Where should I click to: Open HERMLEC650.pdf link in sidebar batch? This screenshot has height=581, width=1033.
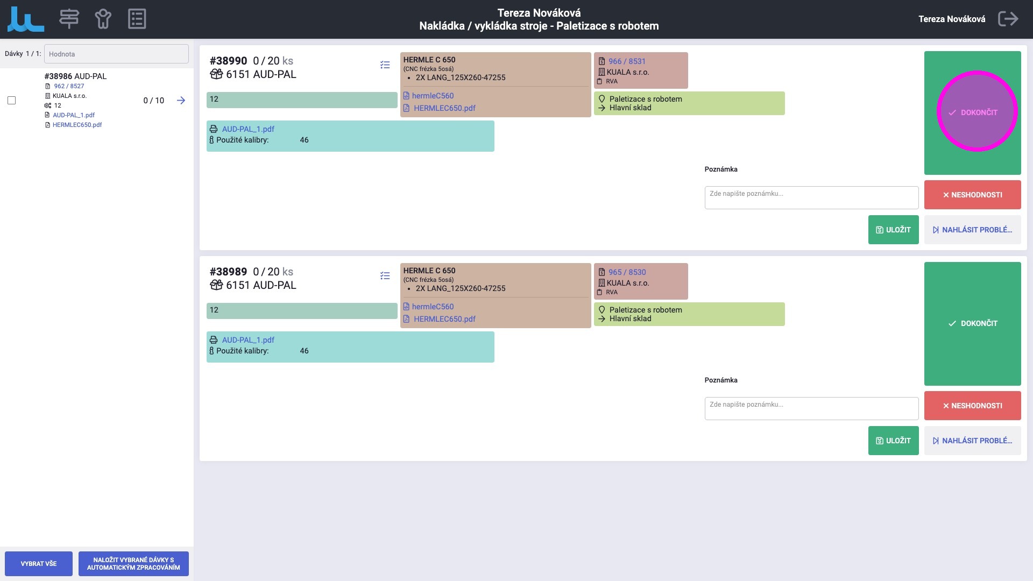(77, 125)
